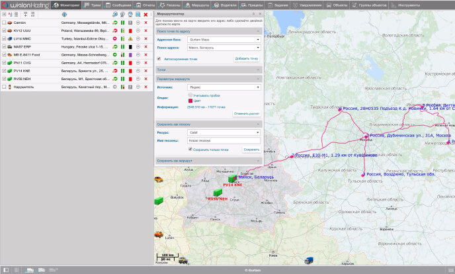455x274 pixels.
Task: Uncheck the KV12 UUU checkbox
Action: point(4,30)
